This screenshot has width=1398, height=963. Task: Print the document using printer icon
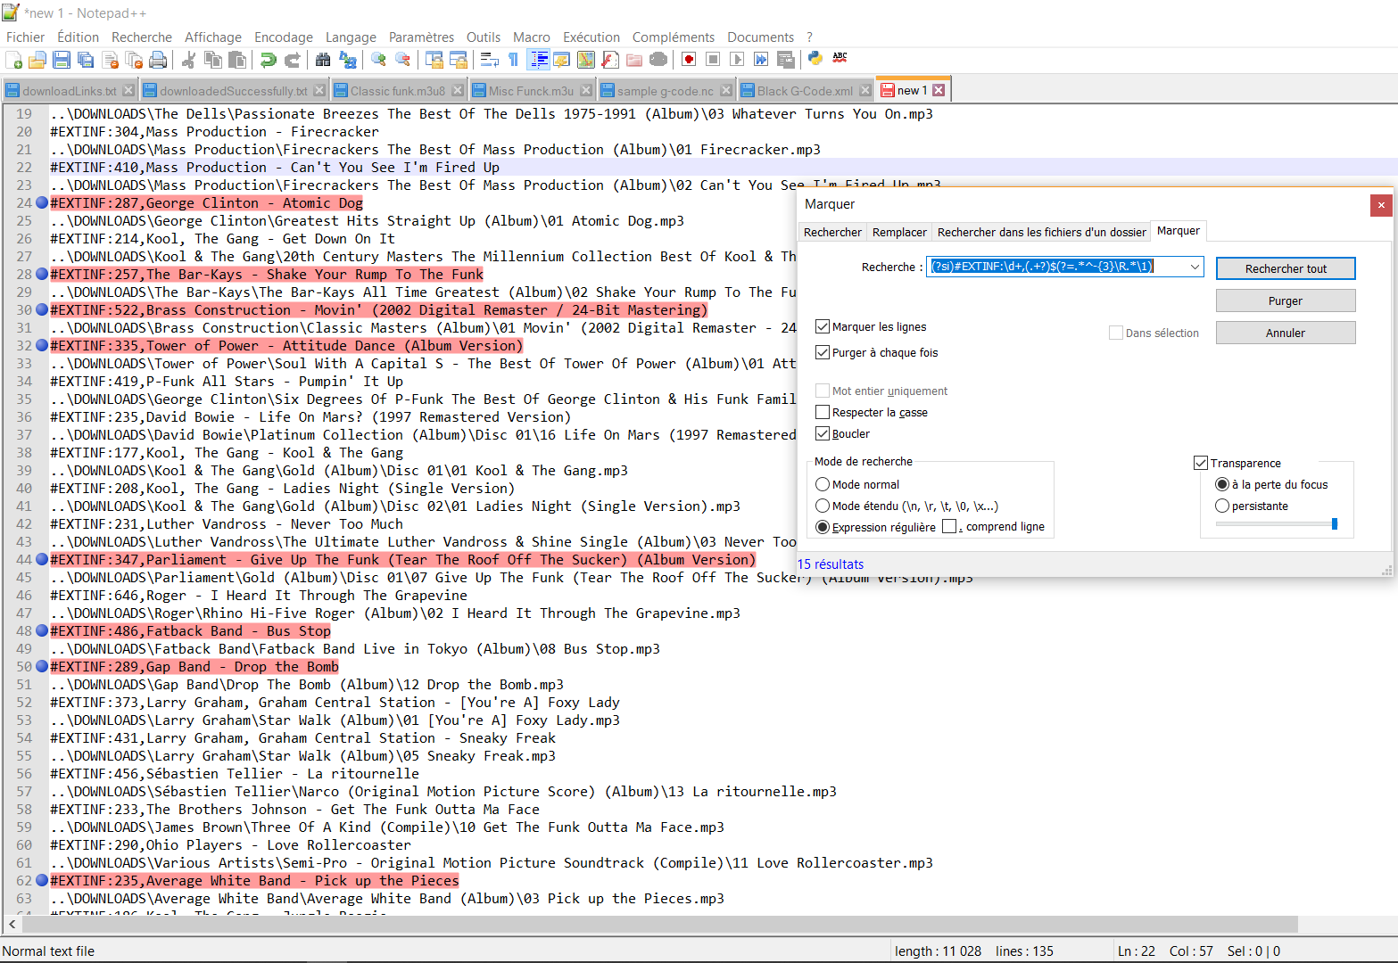[158, 60]
